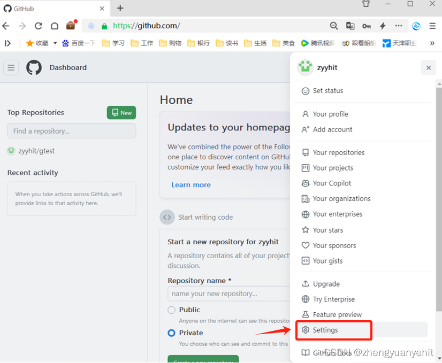Click the zoom magnifier icon in address bar

tap(334, 26)
